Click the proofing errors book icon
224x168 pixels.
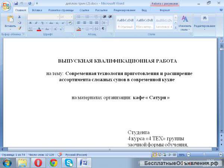(60, 155)
